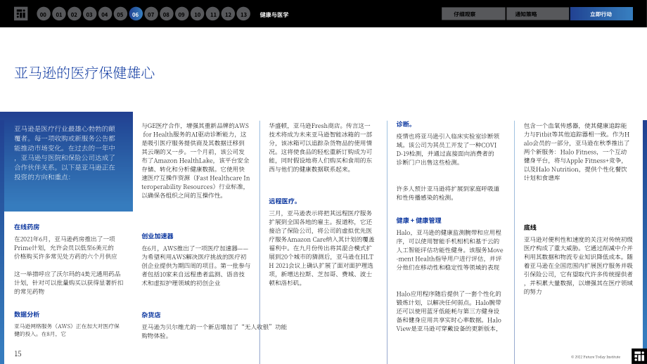
Task: Go to chapter circle 12
Action: click(x=228, y=14)
